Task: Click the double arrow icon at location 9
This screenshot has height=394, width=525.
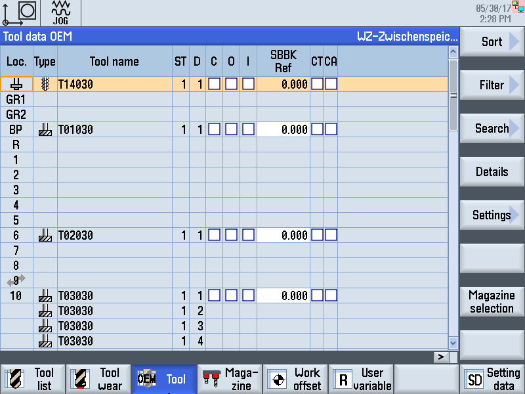Action: point(16,280)
